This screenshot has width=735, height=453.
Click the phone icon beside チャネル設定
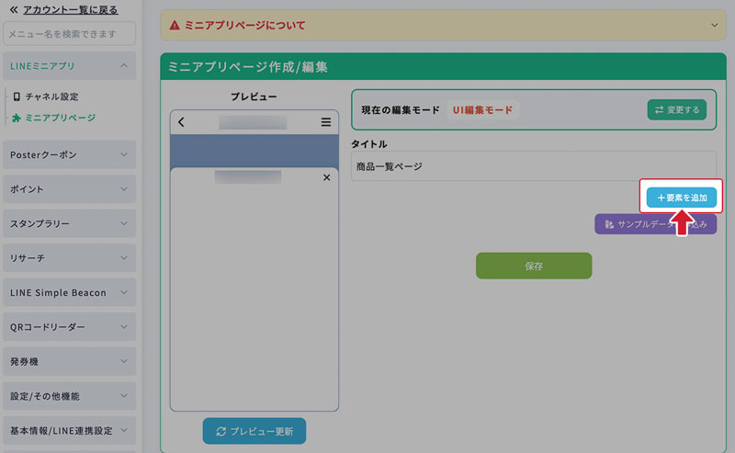[x=16, y=96]
